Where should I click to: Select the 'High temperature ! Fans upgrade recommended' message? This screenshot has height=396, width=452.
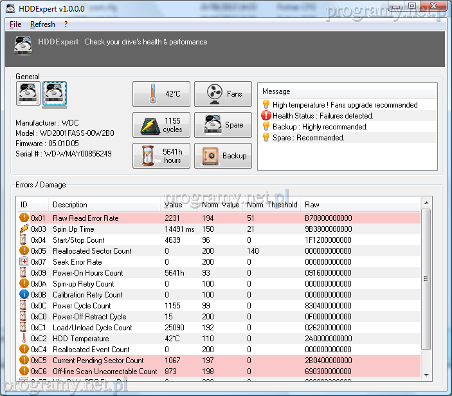pos(345,105)
